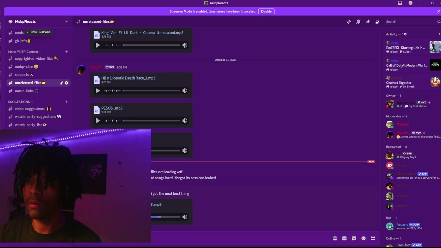Open the Threads icon in channel header
The image size is (441, 248).
pos(349,22)
